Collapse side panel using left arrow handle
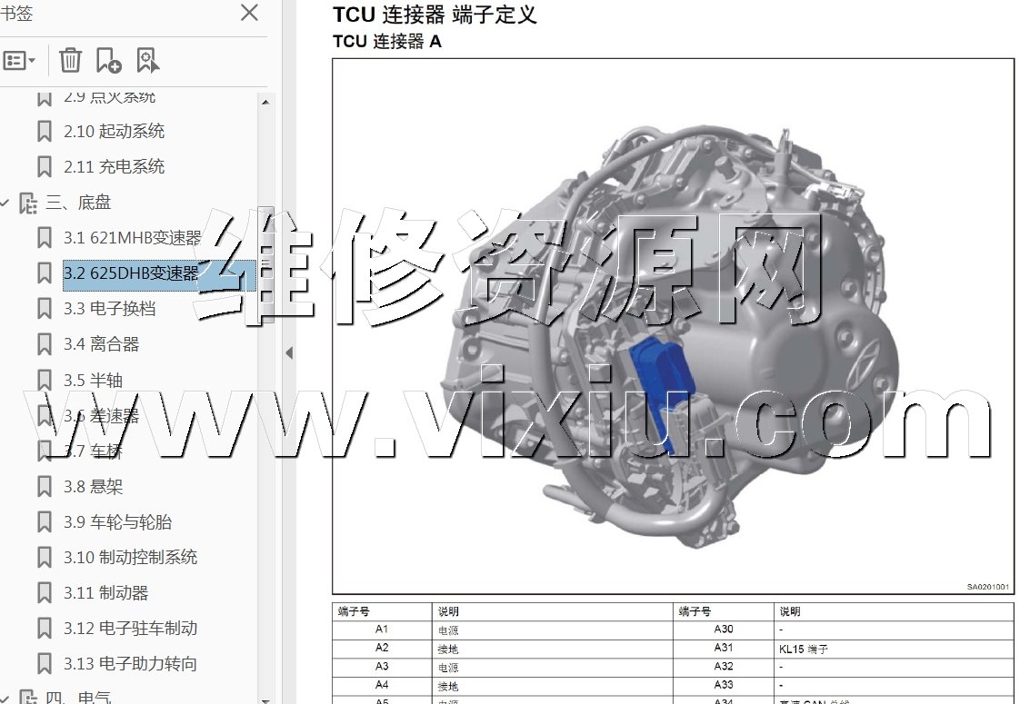 coord(289,353)
